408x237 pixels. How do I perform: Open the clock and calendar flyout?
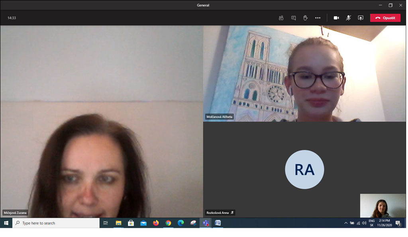pyautogui.click(x=384, y=223)
